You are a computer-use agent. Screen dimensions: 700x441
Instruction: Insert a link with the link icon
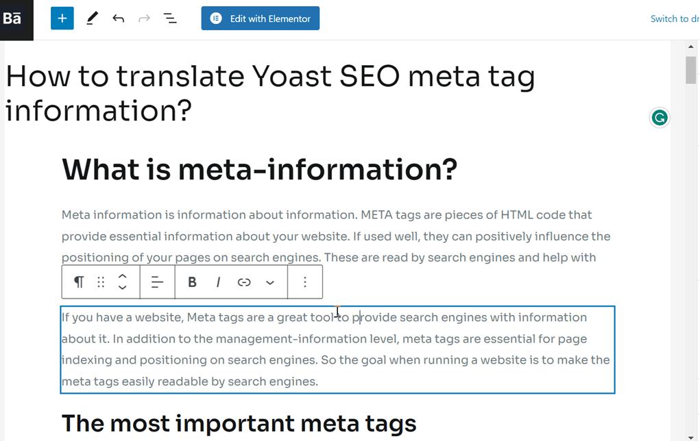click(244, 282)
